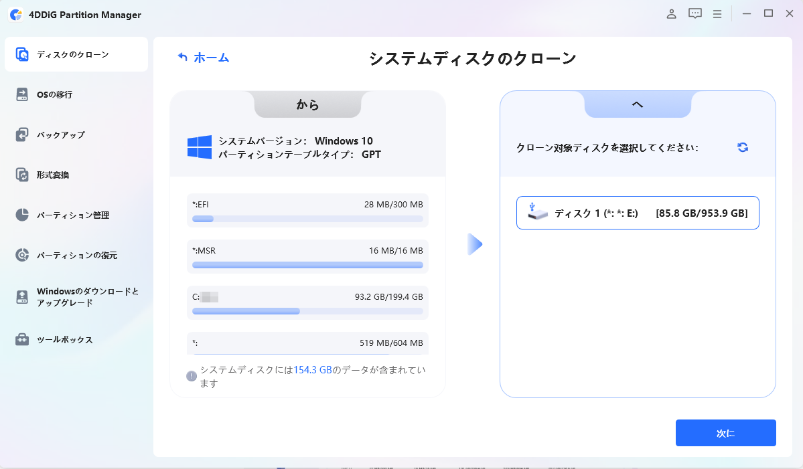Select ディスク 1 as the target disk
The height and width of the screenshot is (469, 803).
pos(638,213)
